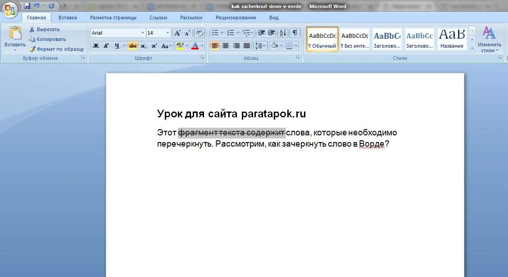Toggle strikethrough (abc) formatting
This screenshot has height=277, width=508.
(132, 46)
